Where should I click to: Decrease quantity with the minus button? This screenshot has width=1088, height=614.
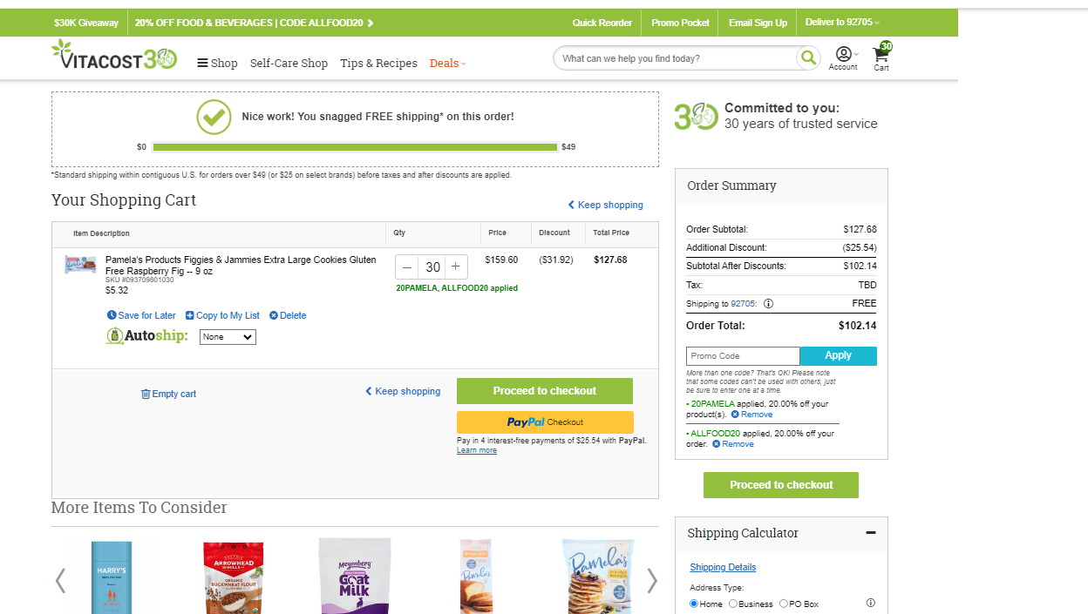407,267
